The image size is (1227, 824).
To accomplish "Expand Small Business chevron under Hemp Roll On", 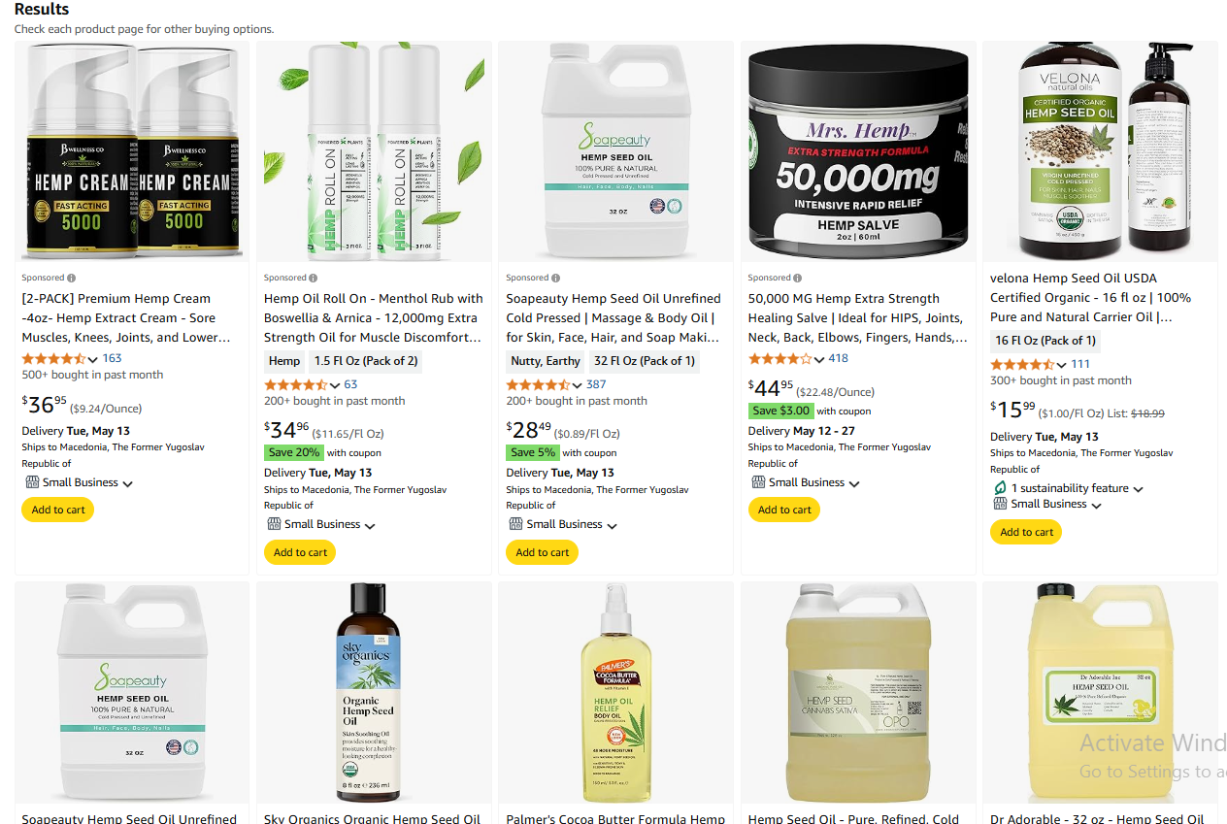I will coord(370,525).
